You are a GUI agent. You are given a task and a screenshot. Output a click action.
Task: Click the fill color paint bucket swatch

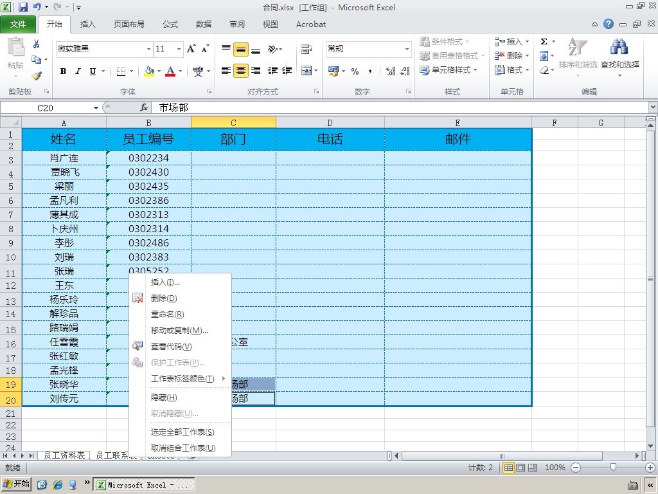tap(149, 71)
